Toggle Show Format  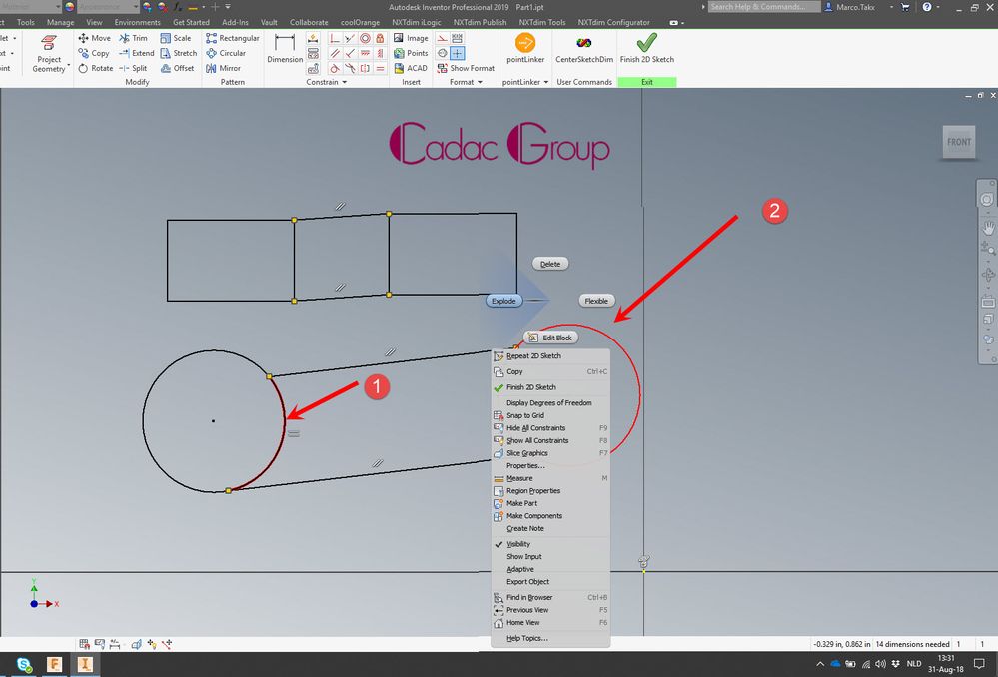[466, 68]
